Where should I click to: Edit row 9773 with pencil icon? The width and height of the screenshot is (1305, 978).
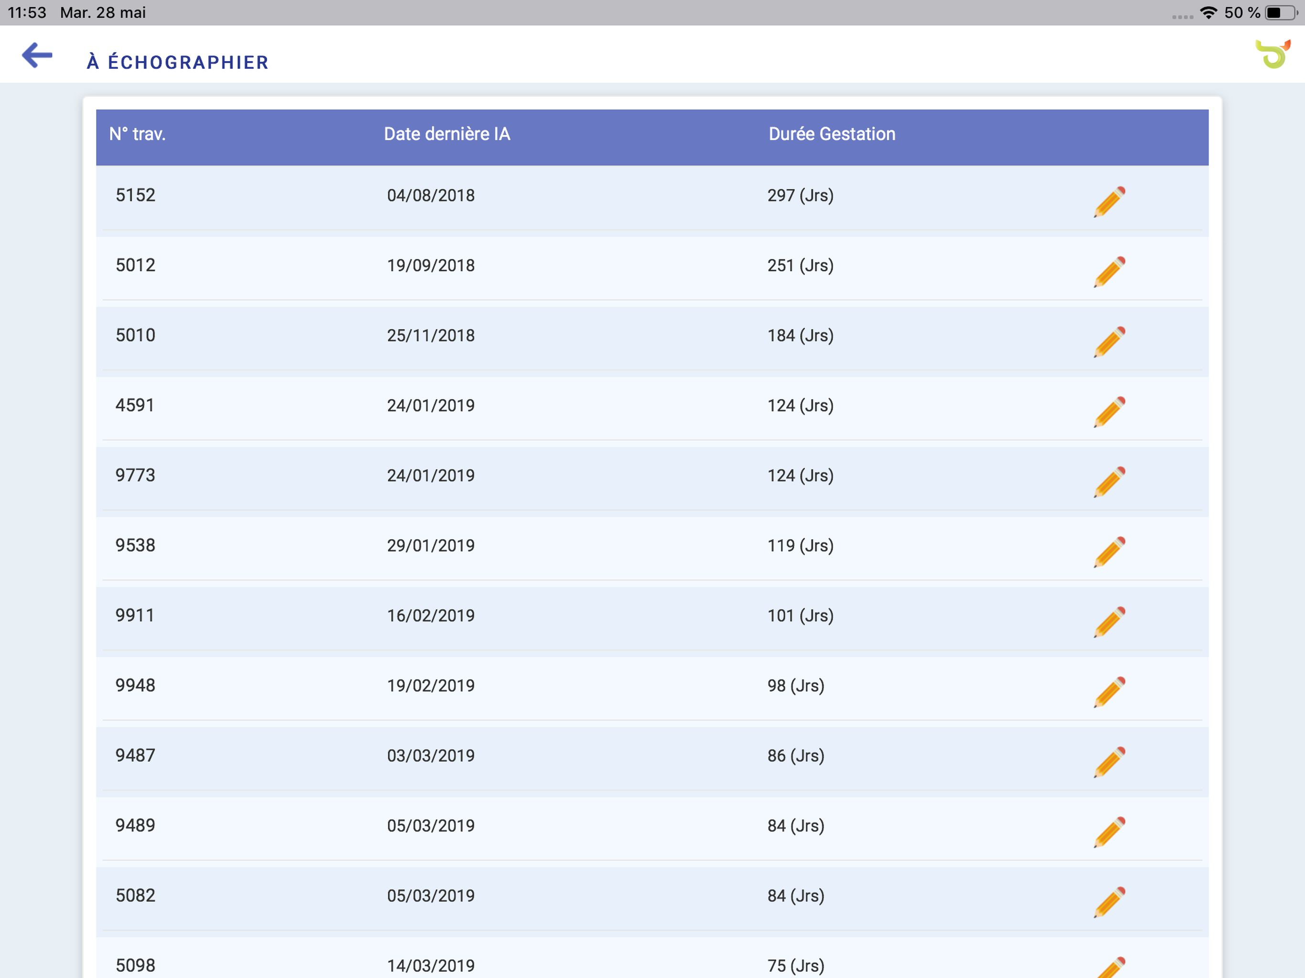coord(1109,482)
